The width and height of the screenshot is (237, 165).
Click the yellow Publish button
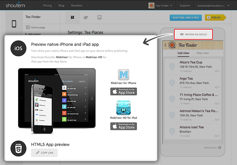coord(215,18)
